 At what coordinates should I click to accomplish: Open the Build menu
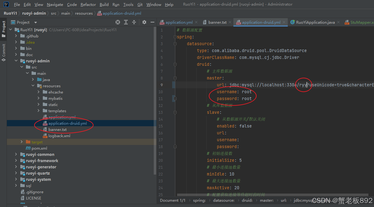[x=104, y=5]
